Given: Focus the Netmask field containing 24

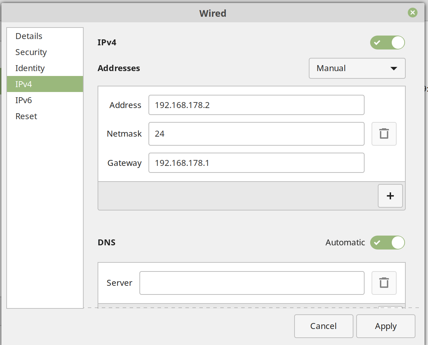Looking at the screenshot, I should click(x=256, y=134).
